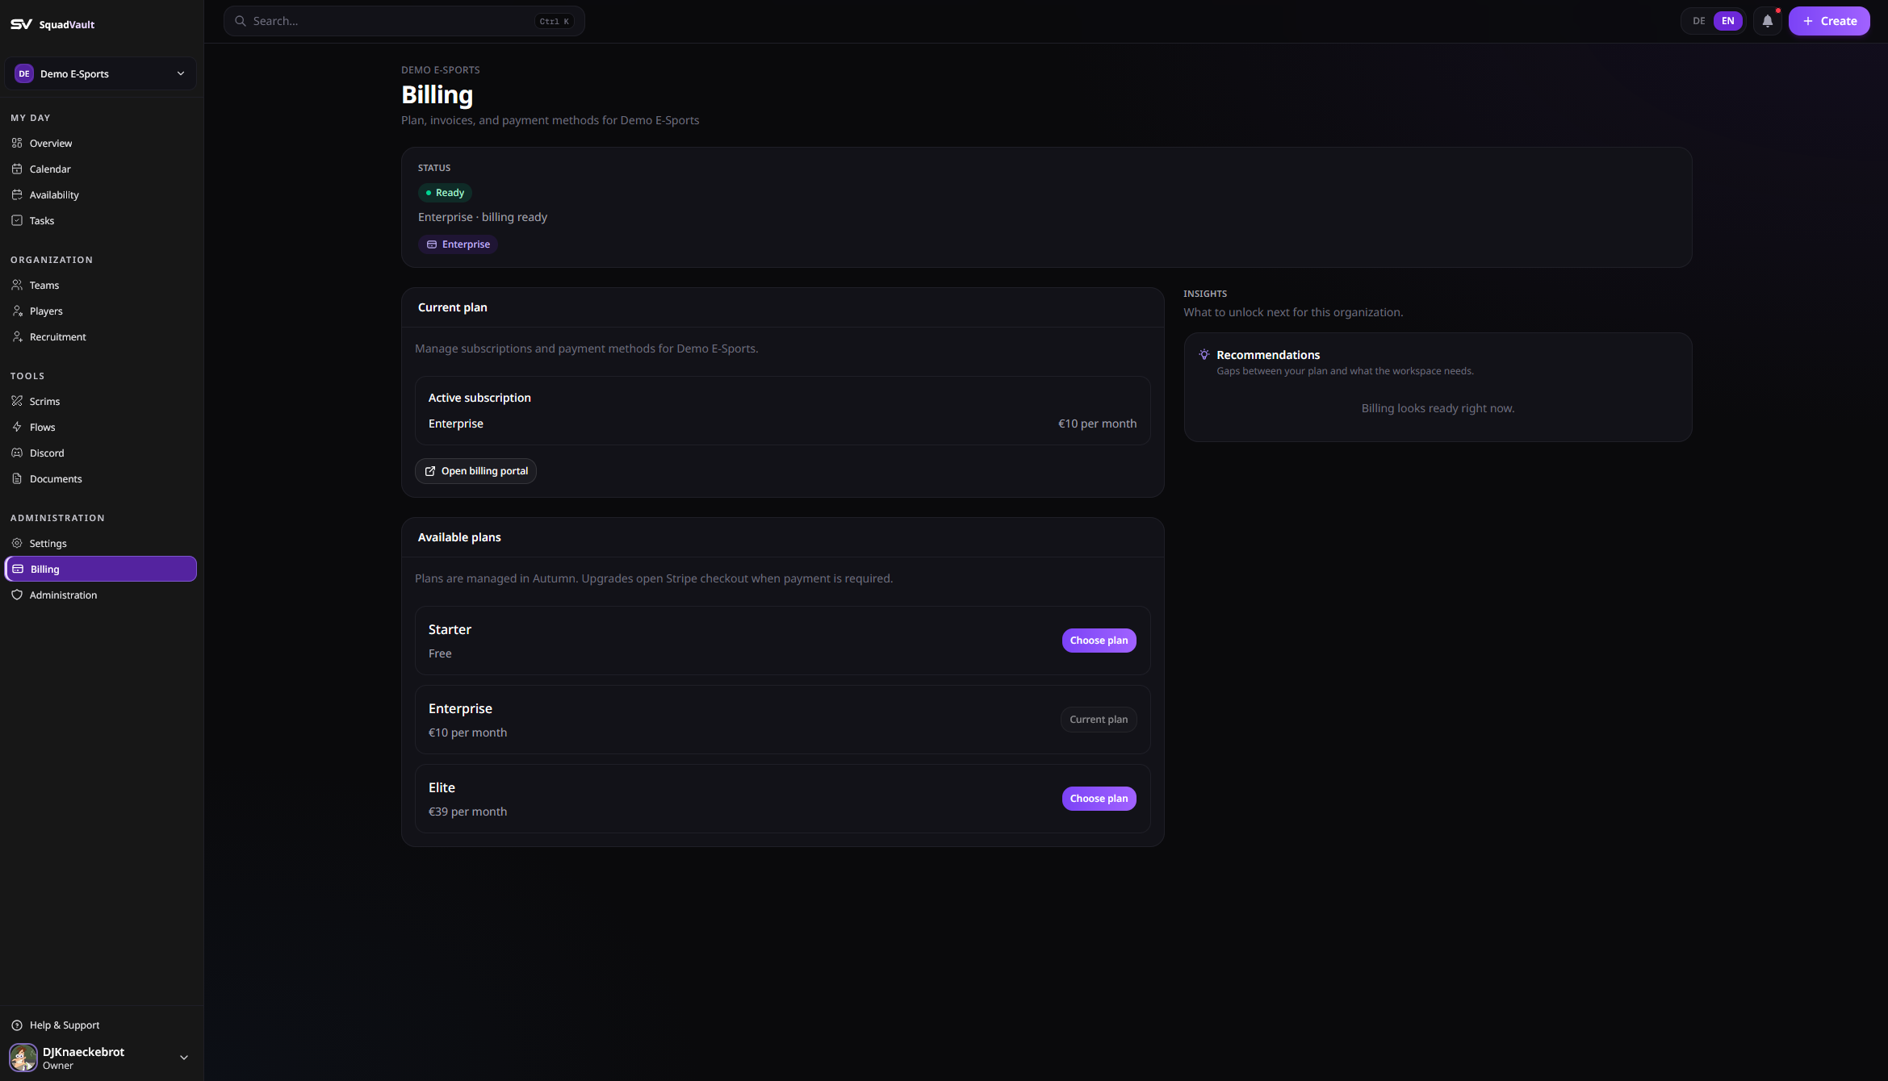This screenshot has height=1081, width=1888.
Task: Select the Administration menu item
Action: point(101,595)
